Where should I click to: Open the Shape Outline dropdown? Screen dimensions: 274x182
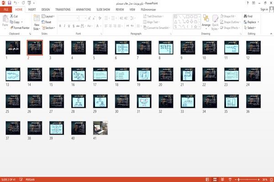point(230,22)
